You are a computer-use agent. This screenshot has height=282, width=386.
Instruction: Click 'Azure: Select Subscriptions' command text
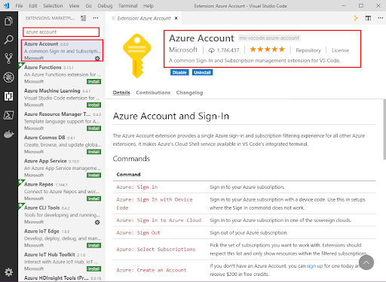(x=156, y=250)
